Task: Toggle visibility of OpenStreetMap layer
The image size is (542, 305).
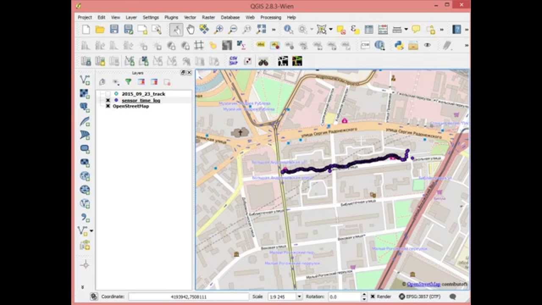Action: click(x=108, y=106)
